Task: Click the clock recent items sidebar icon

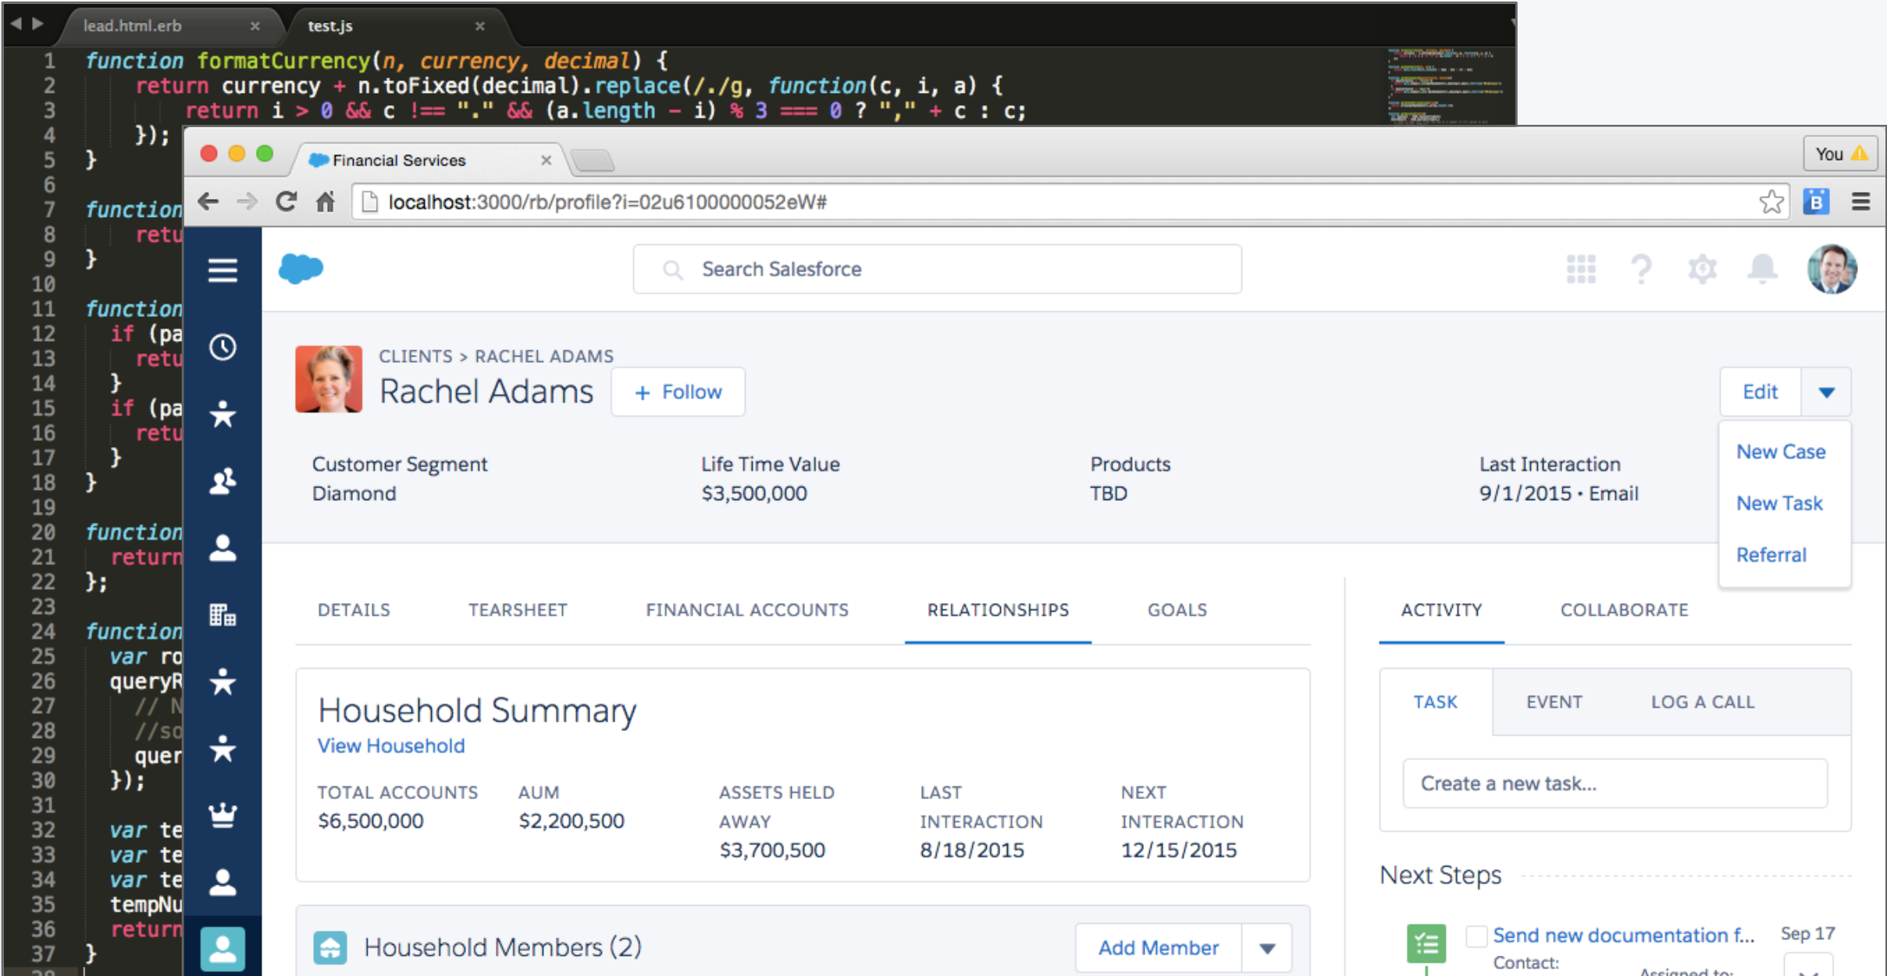Action: point(223,347)
